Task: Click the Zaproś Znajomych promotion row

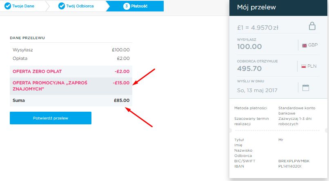Action: 71,86
